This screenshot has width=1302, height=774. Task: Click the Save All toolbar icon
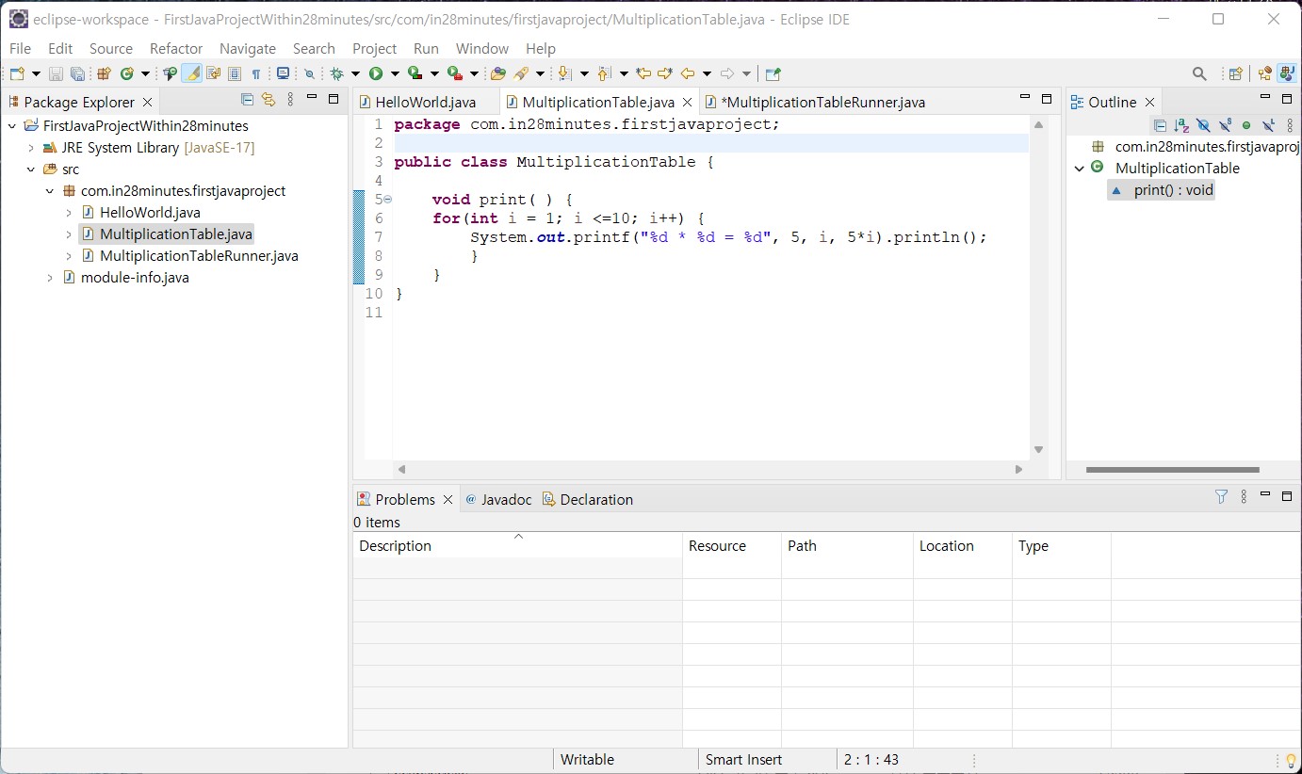point(77,73)
